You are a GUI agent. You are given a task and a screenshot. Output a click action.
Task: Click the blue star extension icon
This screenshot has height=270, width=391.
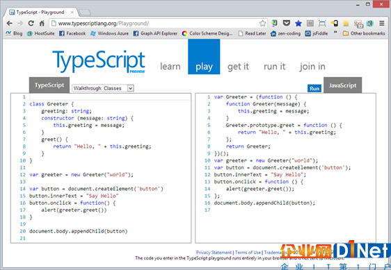[x=298, y=24]
